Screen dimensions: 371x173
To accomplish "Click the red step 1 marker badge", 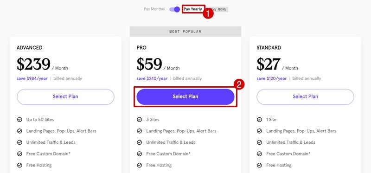I will click(208, 13).
